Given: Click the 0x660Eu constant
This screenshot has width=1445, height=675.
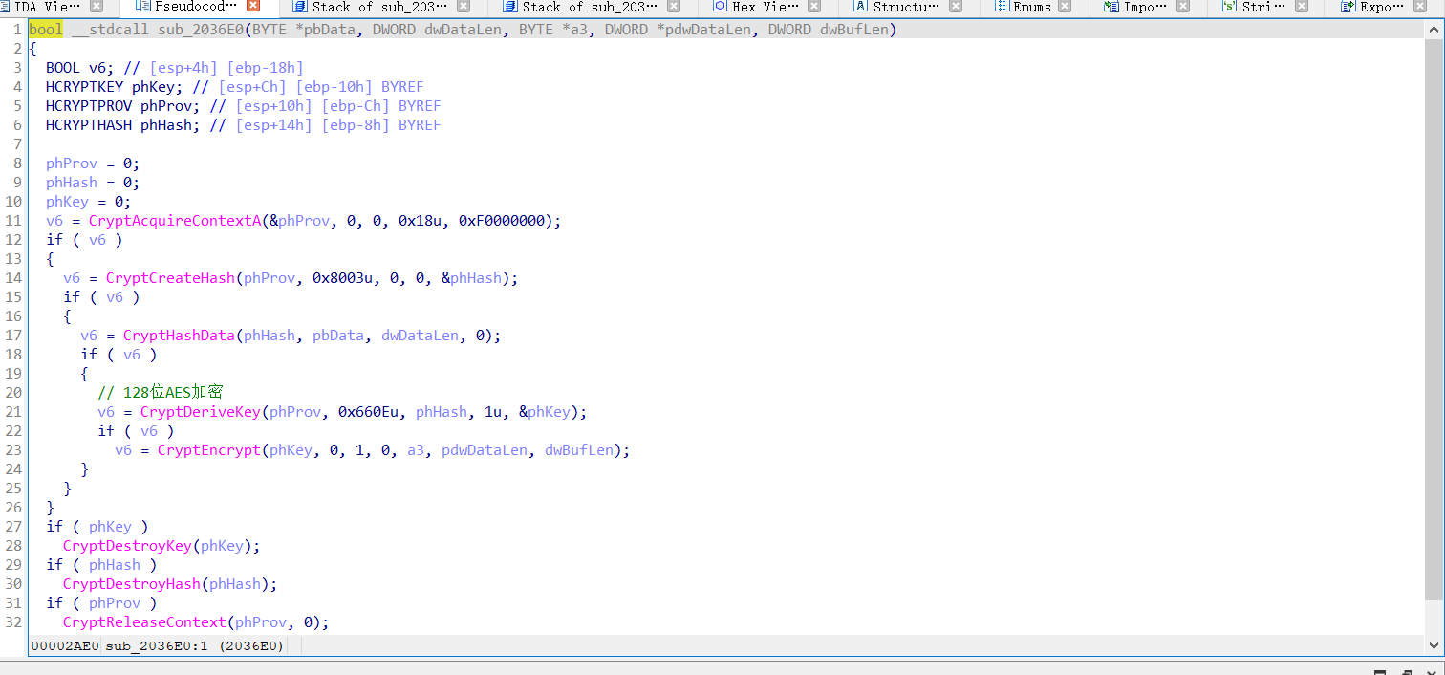Looking at the screenshot, I should pyautogui.click(x=368, y=412).
